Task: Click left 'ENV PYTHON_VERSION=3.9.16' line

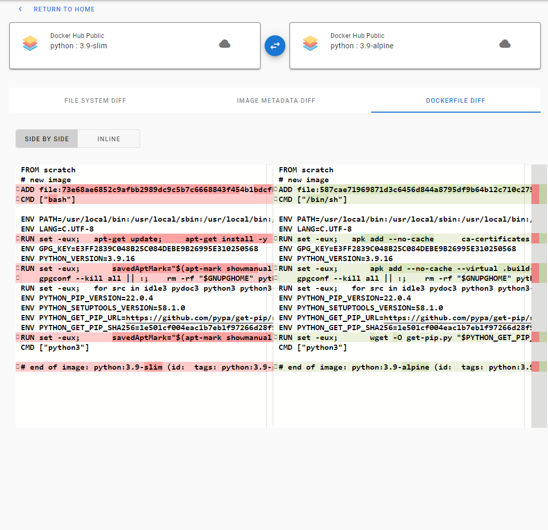Action: coord(78,259)
